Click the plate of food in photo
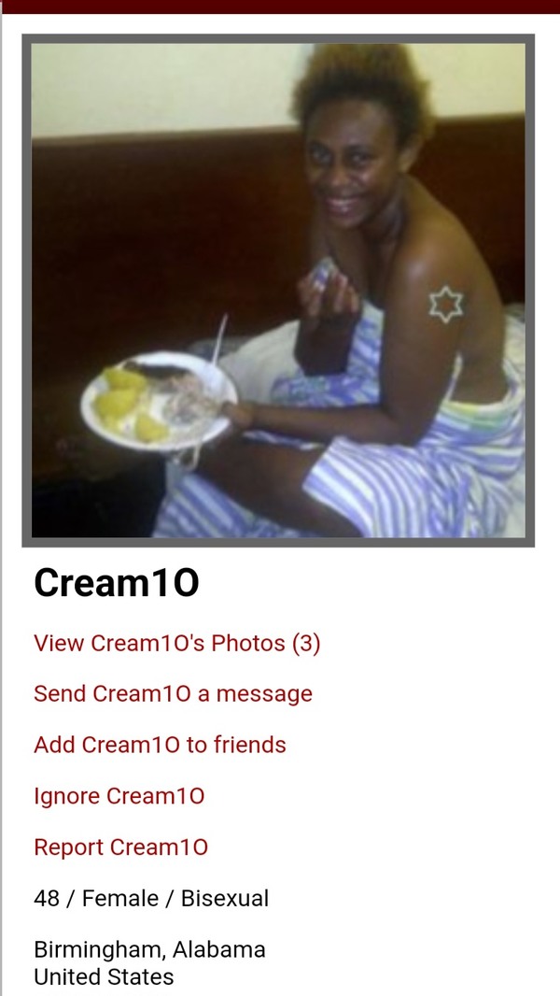This screenshot has height=996, width=560. coord(159,401)
